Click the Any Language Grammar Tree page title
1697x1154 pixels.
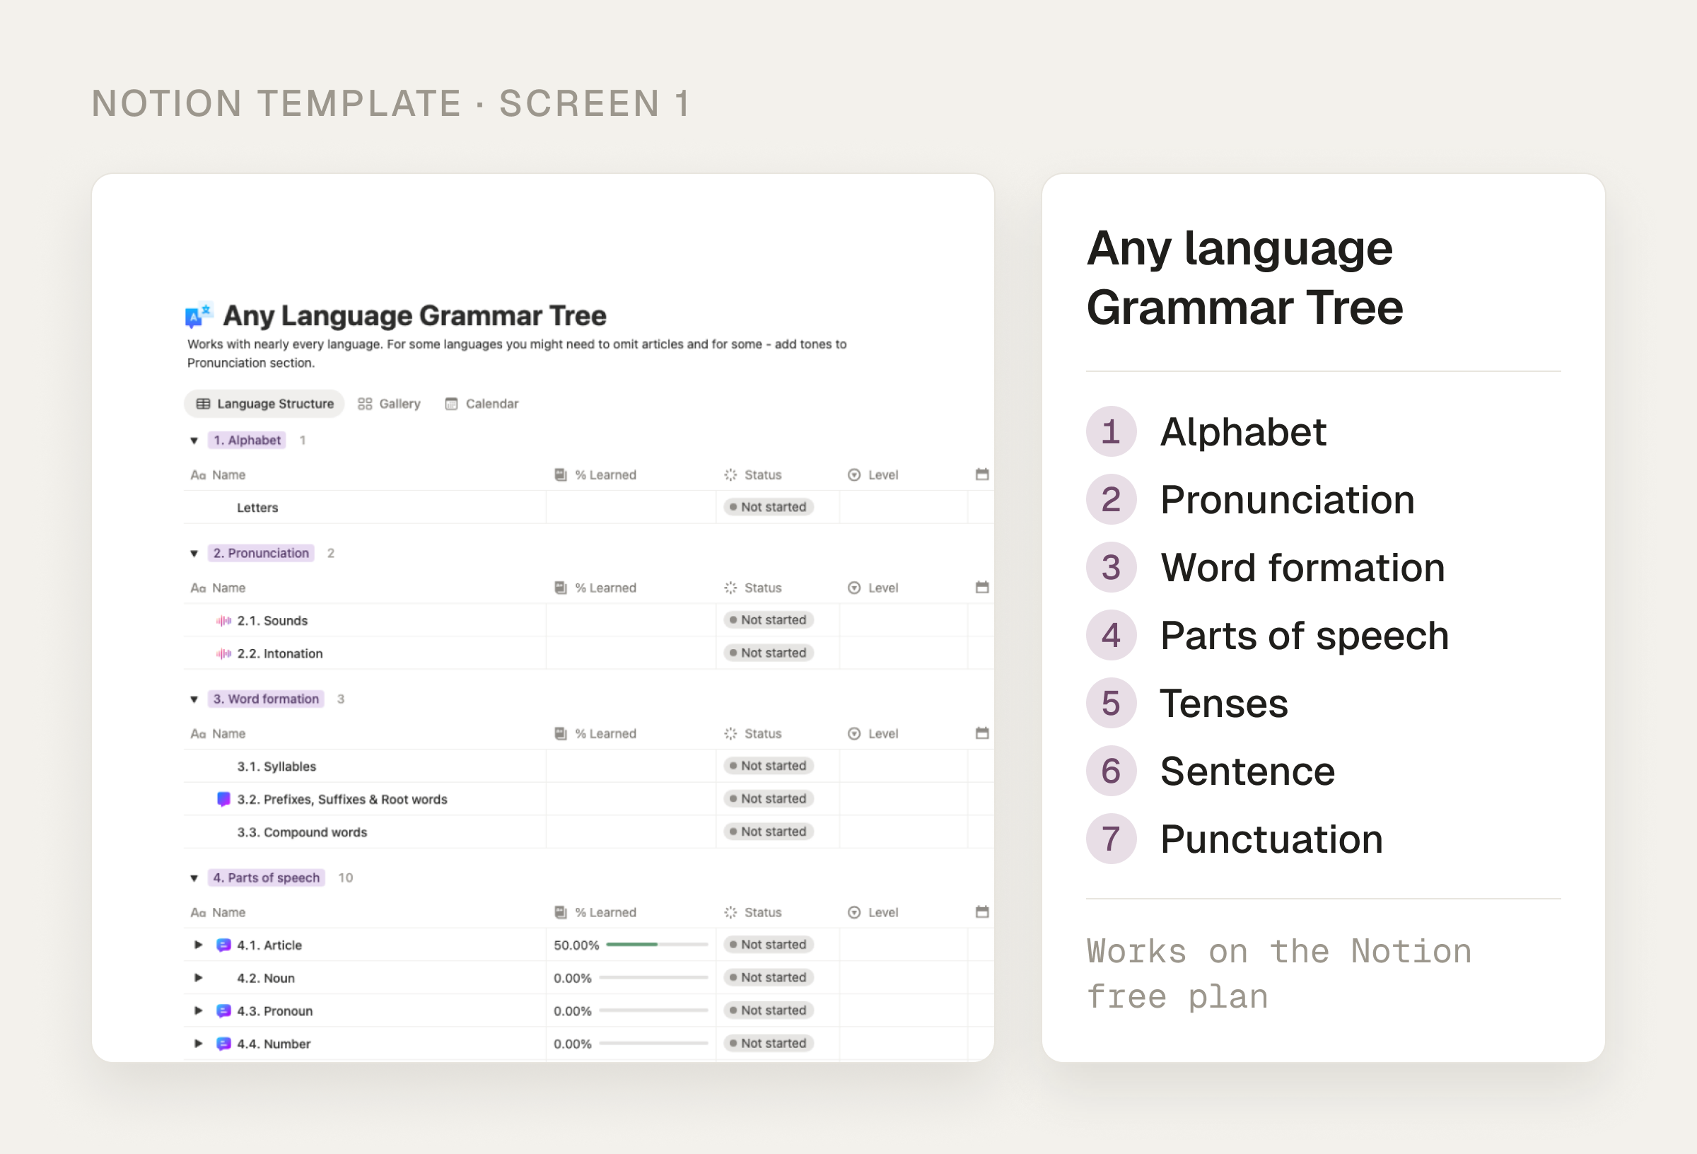(x=414, y=315)
